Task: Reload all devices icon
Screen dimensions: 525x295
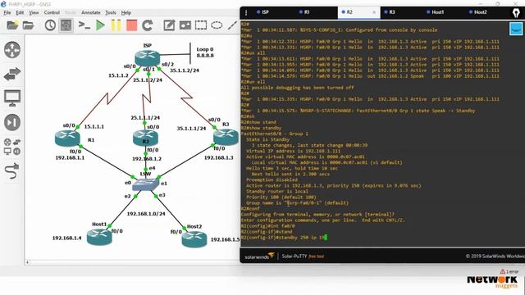Action: [x=148, y=25]
